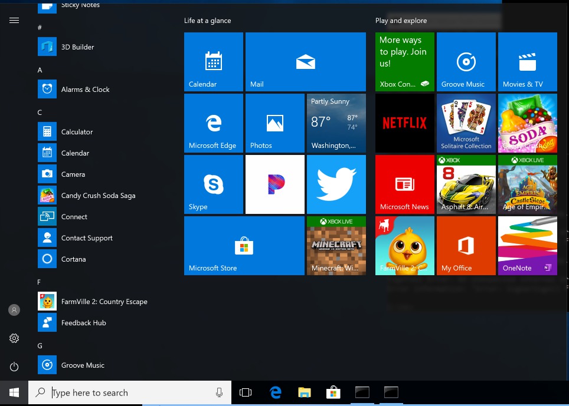Open the FarmVille 2 tile

pos(404,246)
